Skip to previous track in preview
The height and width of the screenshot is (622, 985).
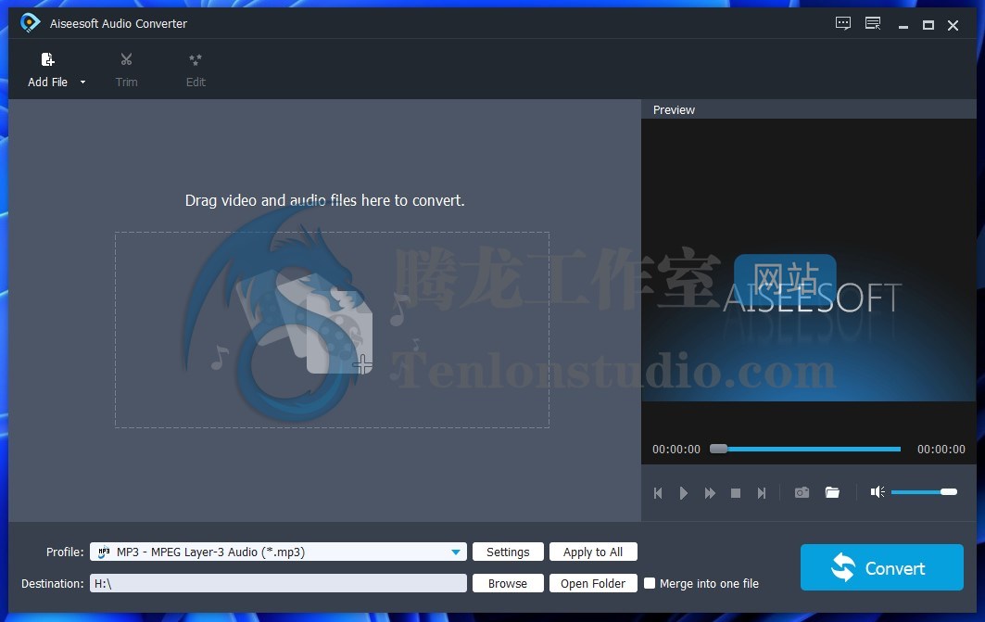point(658,493)
